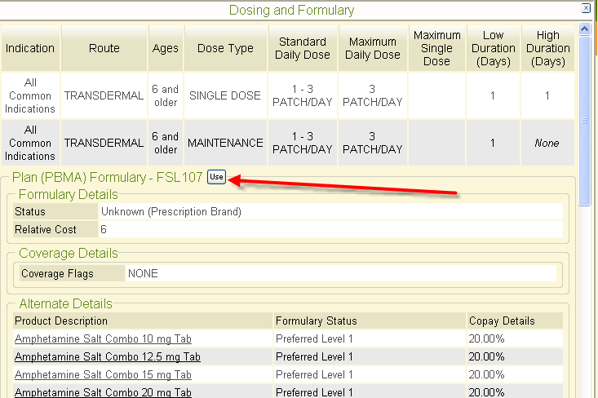598x398 pixels.
Task: Open Amphetamine Salt Combo 12.5 mg Tab link
Action: (x=108, y=356)
